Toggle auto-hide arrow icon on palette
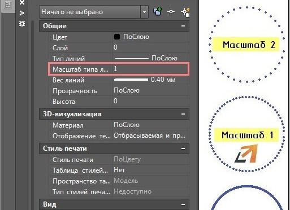This screenshot has height=210, width=290. pyautogui.click(x=22, y=13)
